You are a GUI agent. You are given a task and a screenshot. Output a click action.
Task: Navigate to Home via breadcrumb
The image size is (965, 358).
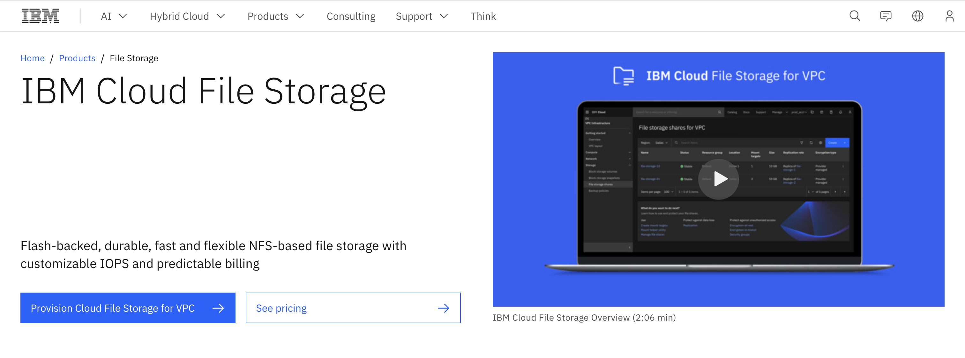[33, 58]
